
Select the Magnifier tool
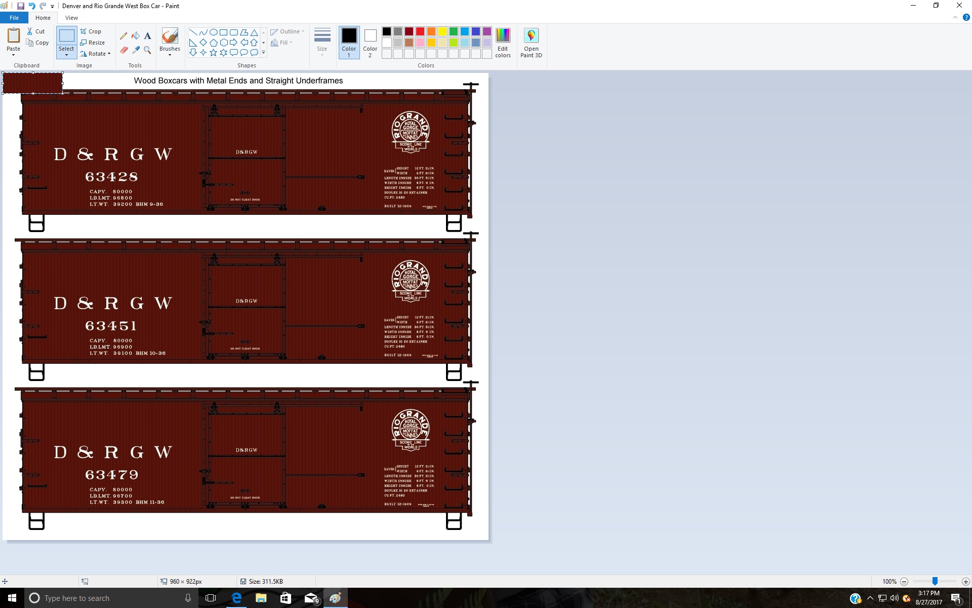click(147, 50)
